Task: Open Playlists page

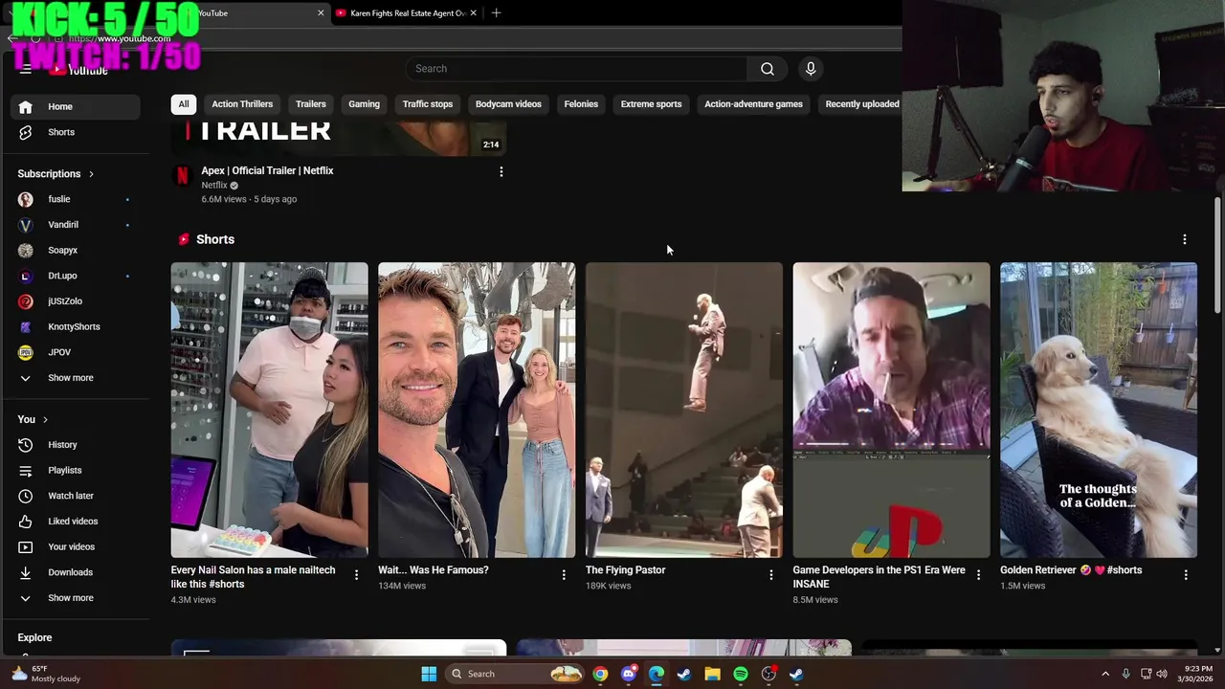Action: point(75,470)
